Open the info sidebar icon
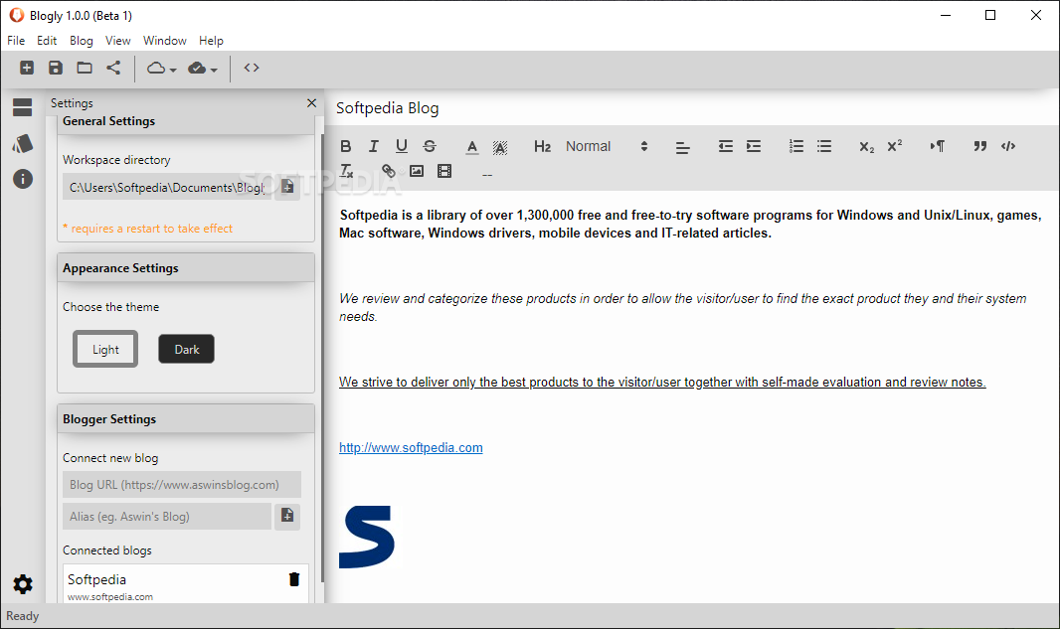The width and height of the screenshot is (1060, 629). pos(22,179)
